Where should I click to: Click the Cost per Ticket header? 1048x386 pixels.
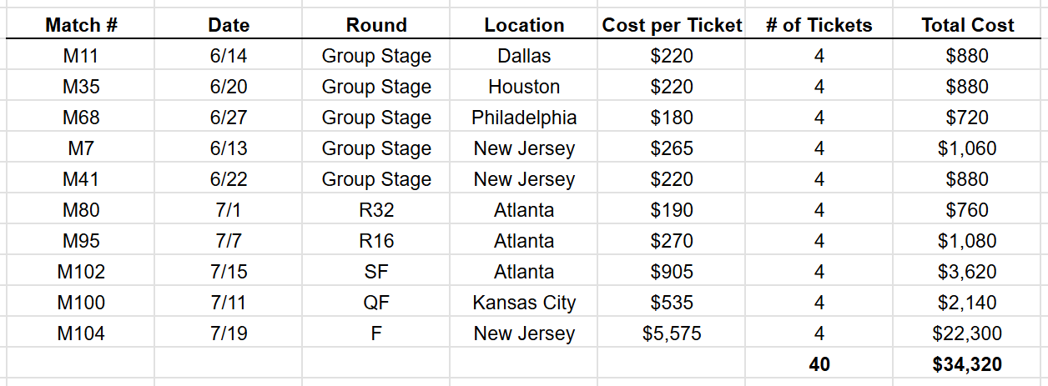pos(672,25)
